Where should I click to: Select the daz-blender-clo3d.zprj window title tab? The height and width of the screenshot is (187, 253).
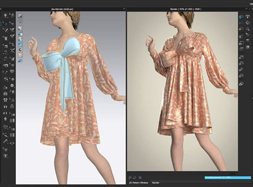pyautogui.click(x=62, y=9)
